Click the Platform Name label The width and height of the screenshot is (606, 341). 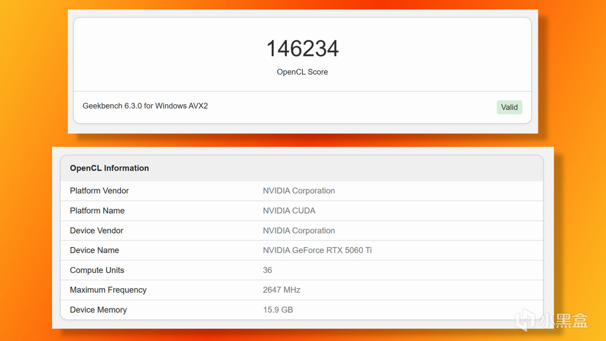coord(97,211)
